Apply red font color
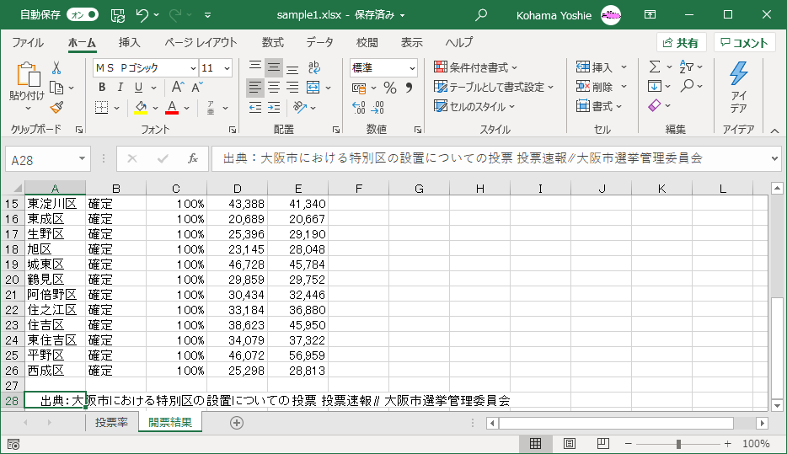Viewport: 787px width, 454px height. 172,107
